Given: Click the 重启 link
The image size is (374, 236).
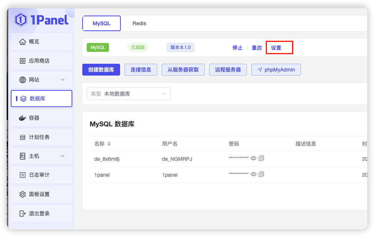Looking at the screenshot, I should [x=256, y=48].
